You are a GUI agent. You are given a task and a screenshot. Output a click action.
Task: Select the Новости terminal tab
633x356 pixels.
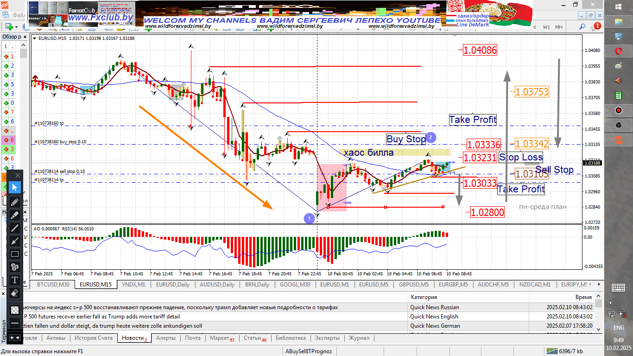[134, 338]
